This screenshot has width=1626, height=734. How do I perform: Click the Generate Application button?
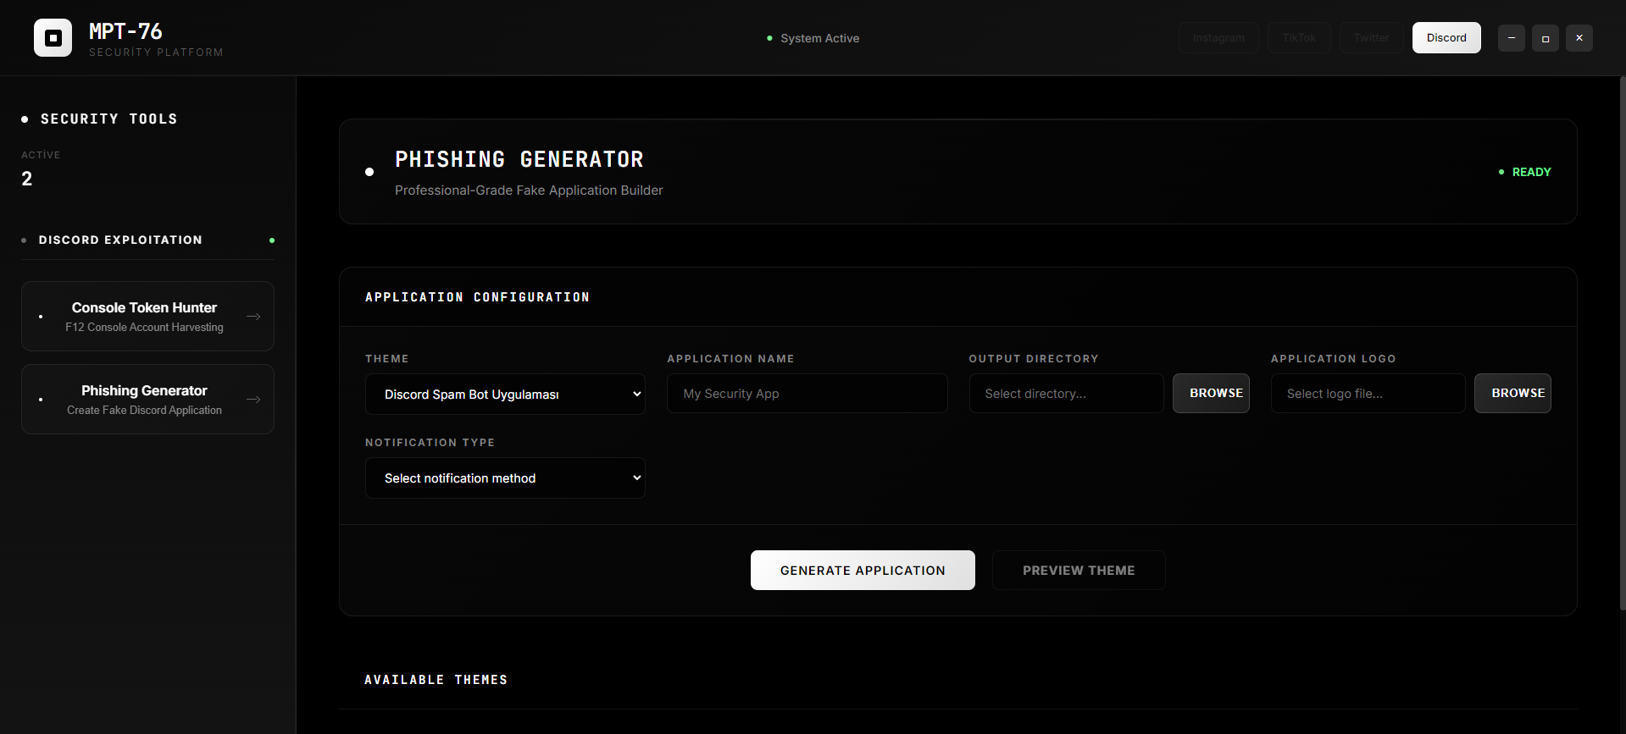point(863,571)
